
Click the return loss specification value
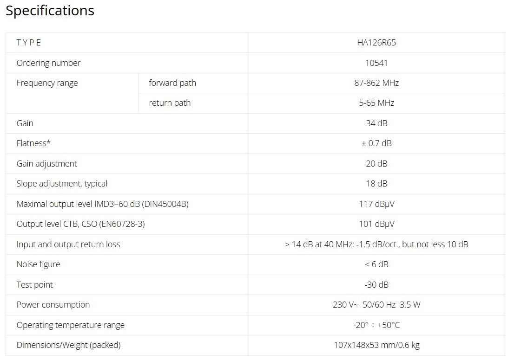376,244
